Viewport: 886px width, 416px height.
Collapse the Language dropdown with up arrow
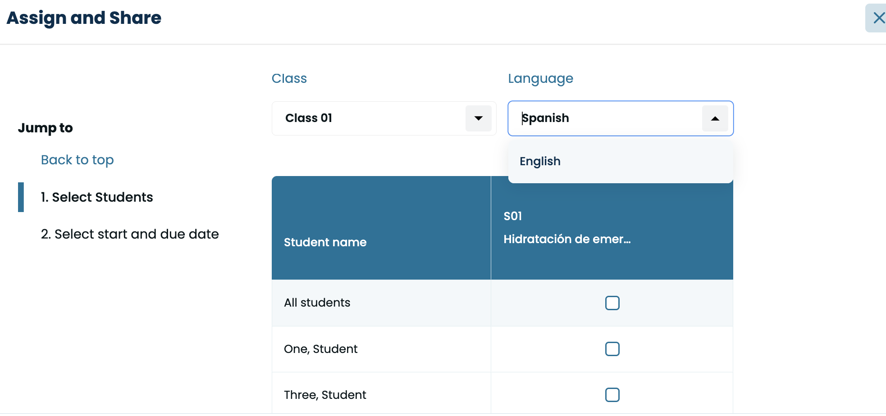point(715,118)
